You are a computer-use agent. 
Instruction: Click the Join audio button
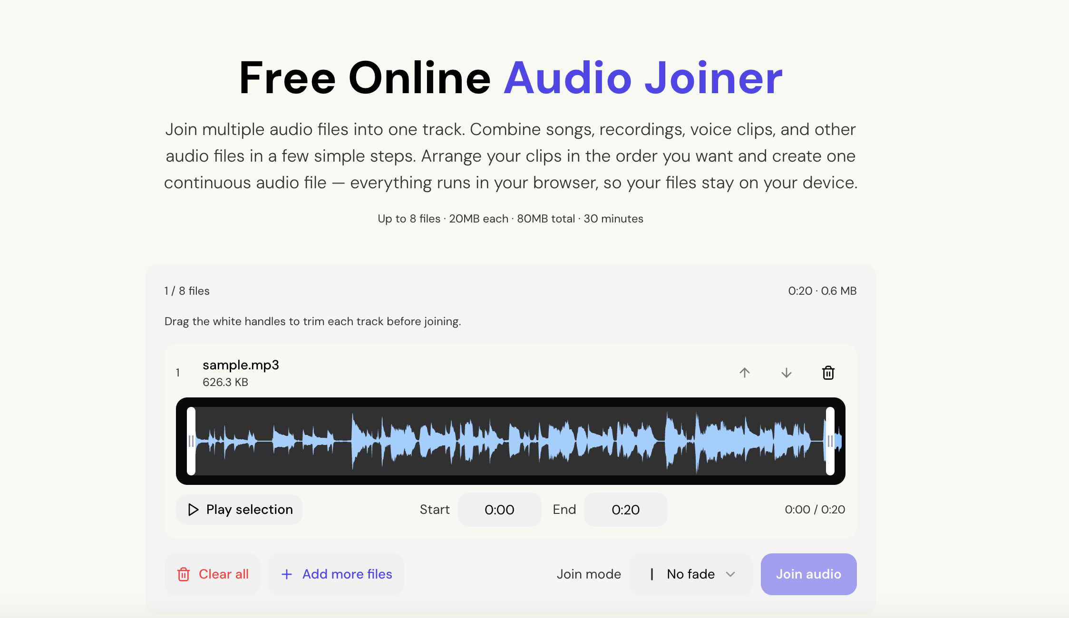(809, 574)
